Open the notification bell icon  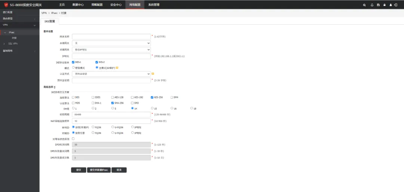[372, 5]
